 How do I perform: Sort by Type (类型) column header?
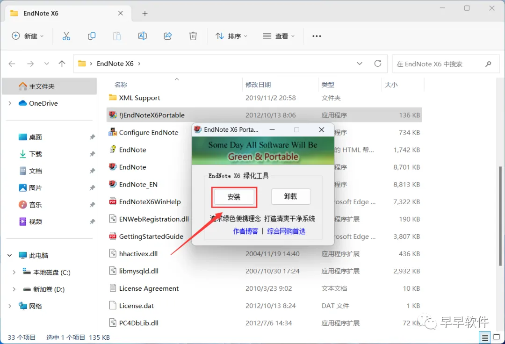(328, 85)
